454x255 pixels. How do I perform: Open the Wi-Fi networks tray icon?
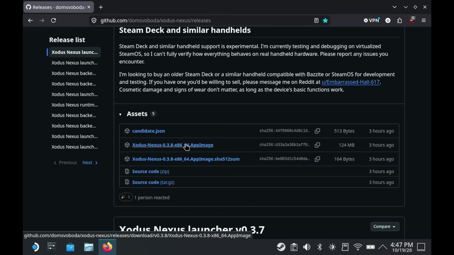[358, 247]
